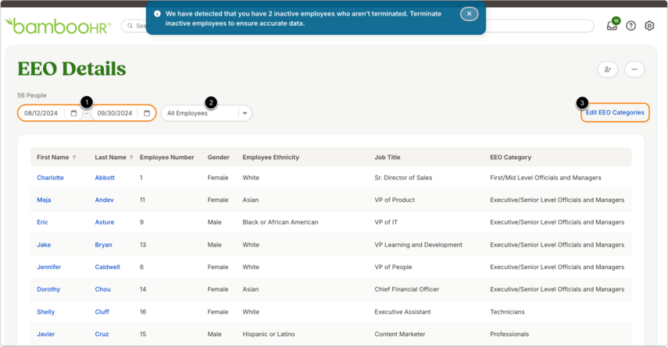This screenshot has height=347, width=668.
Task: Open Maja's employee profile
Action: 44,200
